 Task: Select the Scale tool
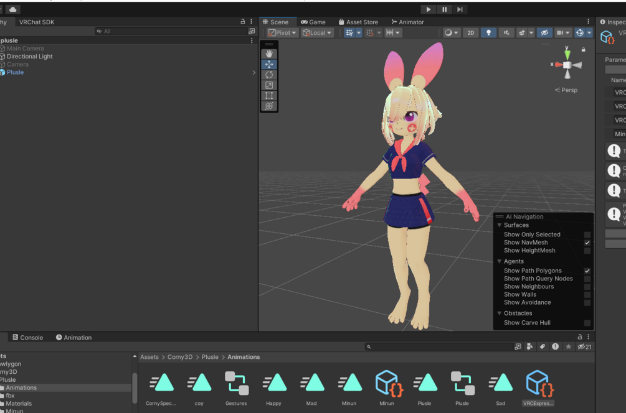[x=269, y=85]
